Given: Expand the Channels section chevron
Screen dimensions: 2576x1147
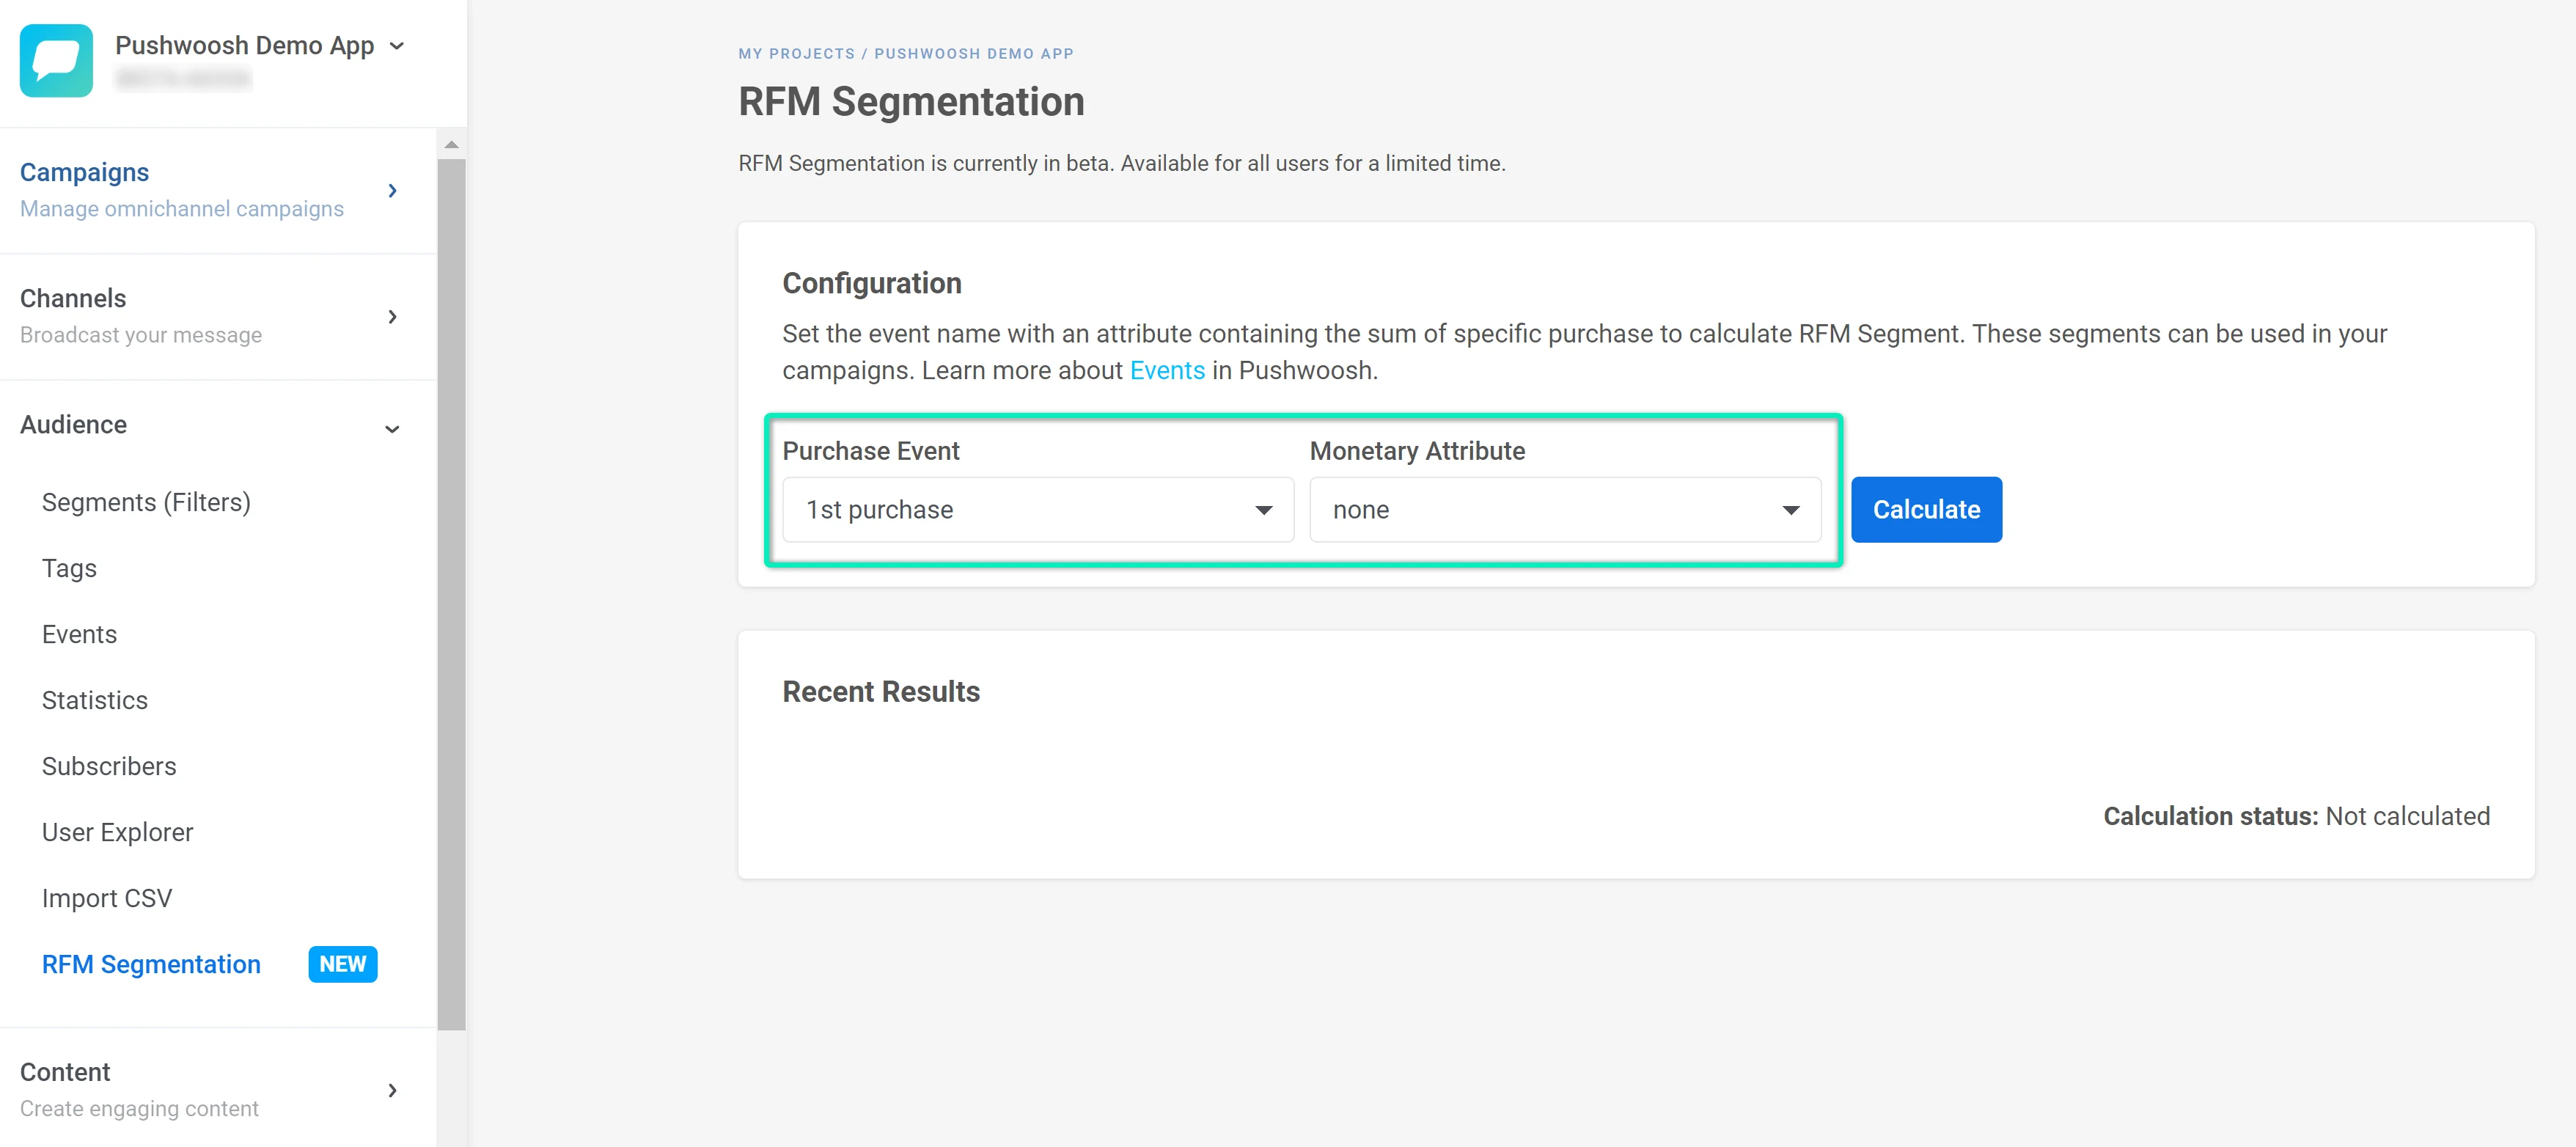Looking at the screenshot, I should click(x=393, y=316).
